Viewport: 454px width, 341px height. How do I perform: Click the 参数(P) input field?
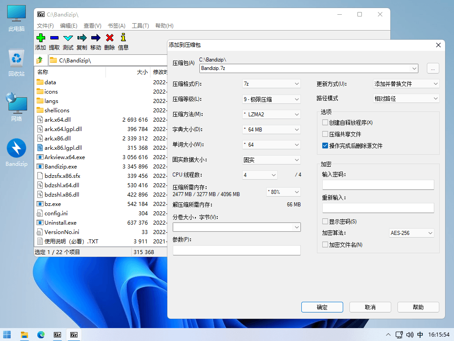pyautogui.click(x=236, y=250)
